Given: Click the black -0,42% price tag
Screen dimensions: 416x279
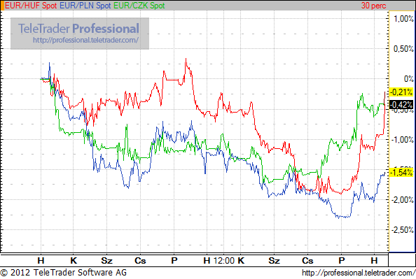Looking at the screenshot, I should click(x=402, y=105).
